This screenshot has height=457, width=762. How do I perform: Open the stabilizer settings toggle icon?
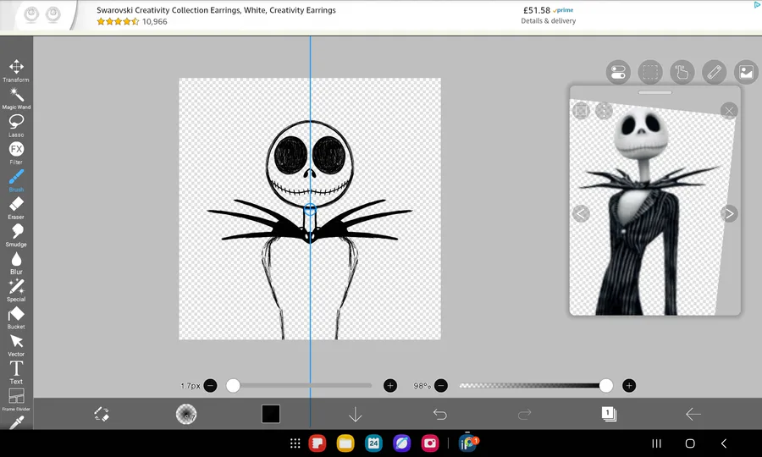(x=618, y=73)
